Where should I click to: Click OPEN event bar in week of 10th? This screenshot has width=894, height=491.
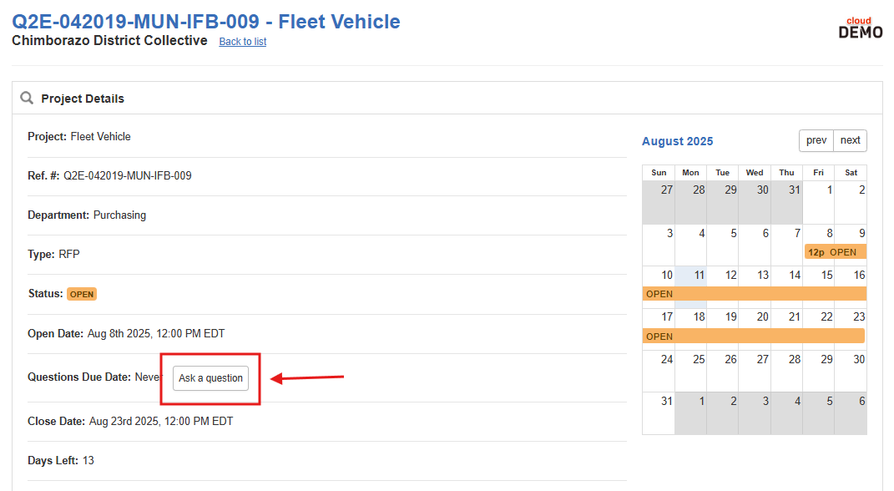click(755, 294)
